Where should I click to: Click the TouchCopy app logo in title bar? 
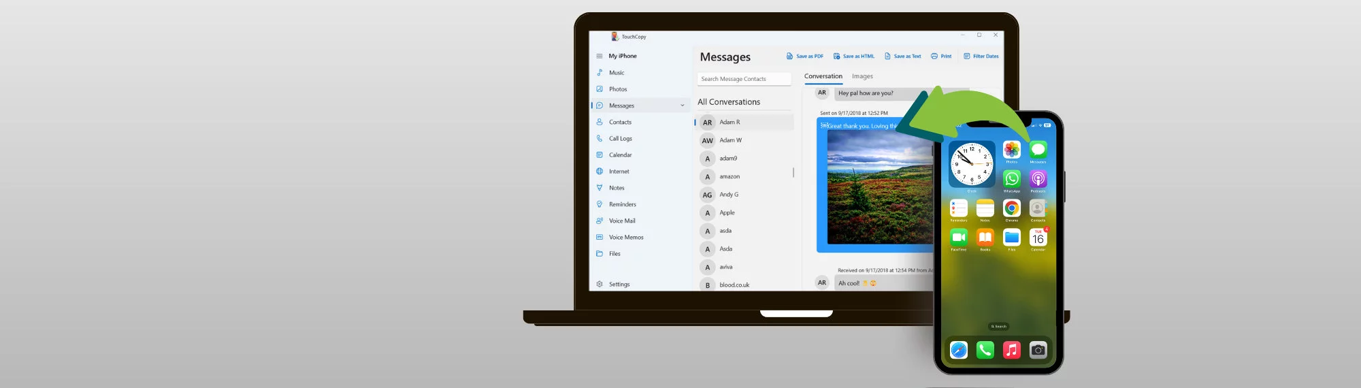[614, 37]
